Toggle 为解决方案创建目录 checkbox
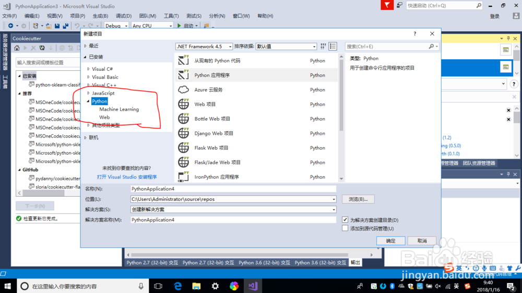The height and width of the screenshot is (293, 522). point(345,220)
